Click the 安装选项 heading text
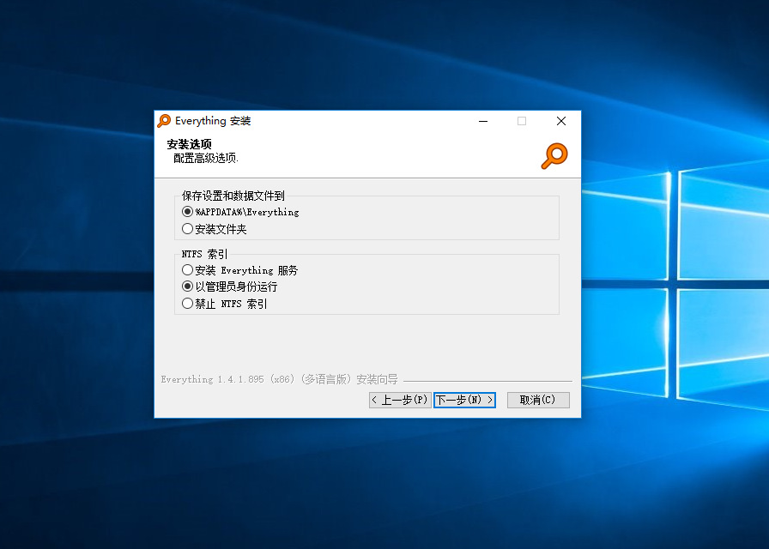Image resolution: width=769 pixels, height=549 pixels. (x=190, y=144)
